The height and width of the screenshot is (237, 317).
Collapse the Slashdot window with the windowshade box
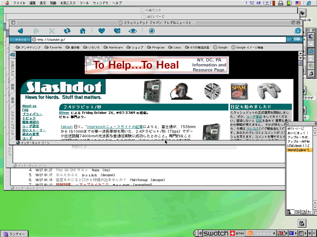tap(298, 23)
